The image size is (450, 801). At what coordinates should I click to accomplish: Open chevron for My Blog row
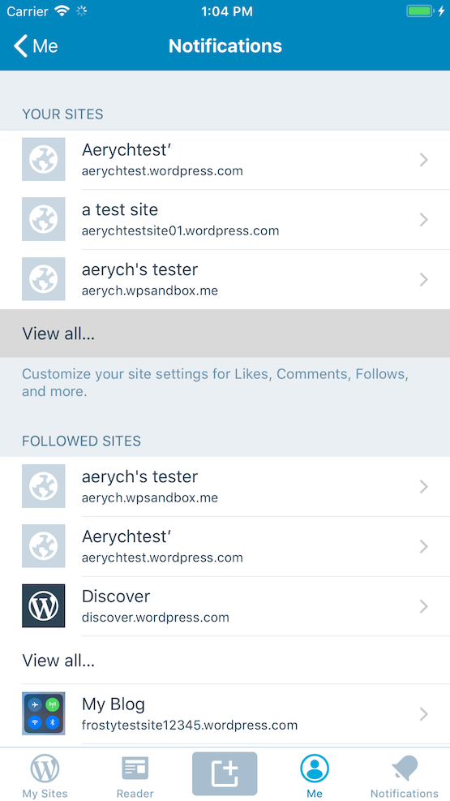click(x=423, y=713)
